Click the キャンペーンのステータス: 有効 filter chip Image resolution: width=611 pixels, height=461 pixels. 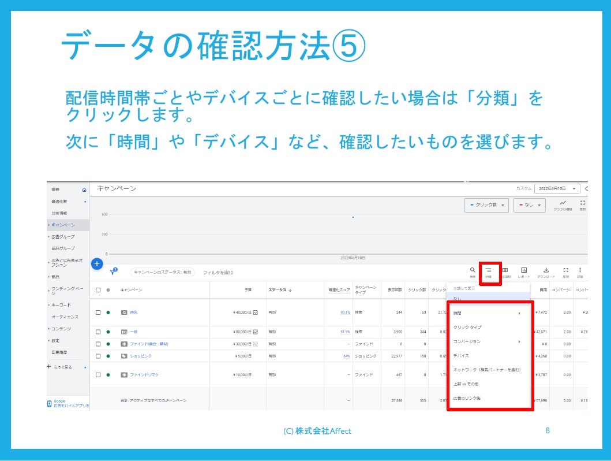[163, 272]
